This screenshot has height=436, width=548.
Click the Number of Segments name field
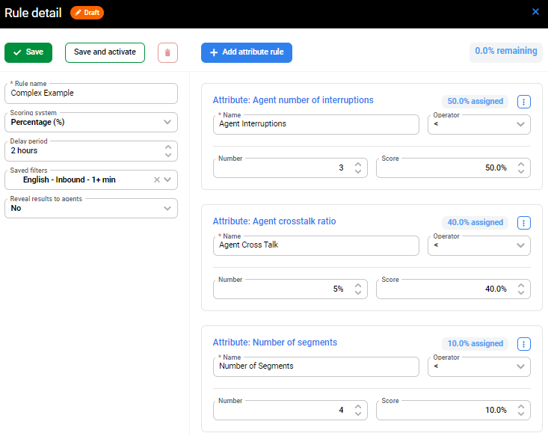tap(314, 366)
